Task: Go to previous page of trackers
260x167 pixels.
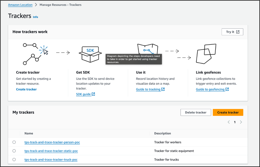Action: click(229, 122)
